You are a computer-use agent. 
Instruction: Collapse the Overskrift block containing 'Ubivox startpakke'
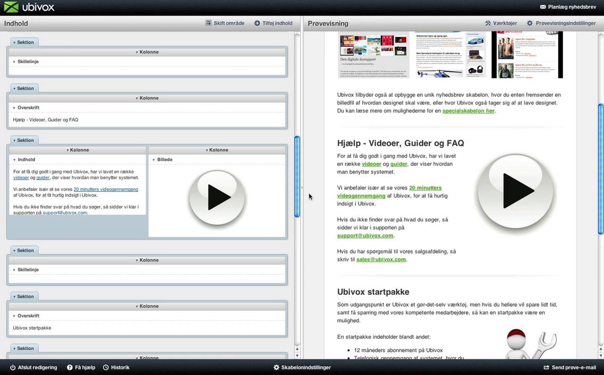14,316
